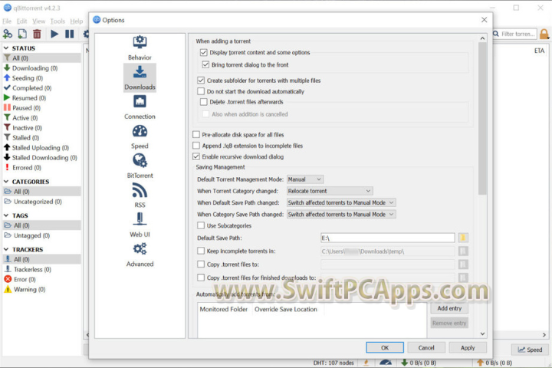Collapse the STATUS section
This screenshot has width=552, height=368.
pos(6,48)
